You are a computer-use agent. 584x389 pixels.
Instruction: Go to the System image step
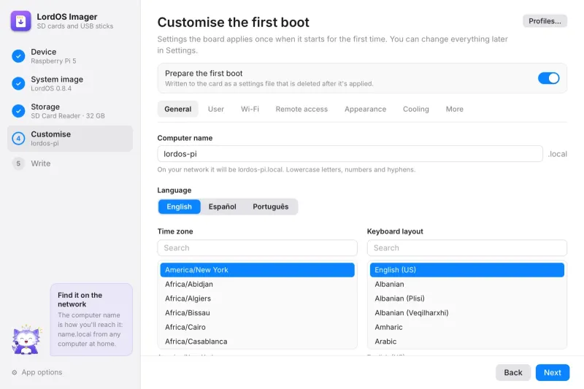click(x=70, y=84)
